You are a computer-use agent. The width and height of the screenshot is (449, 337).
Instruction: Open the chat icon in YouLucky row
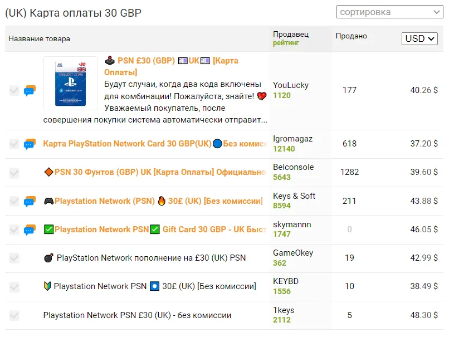click(30, 90)
